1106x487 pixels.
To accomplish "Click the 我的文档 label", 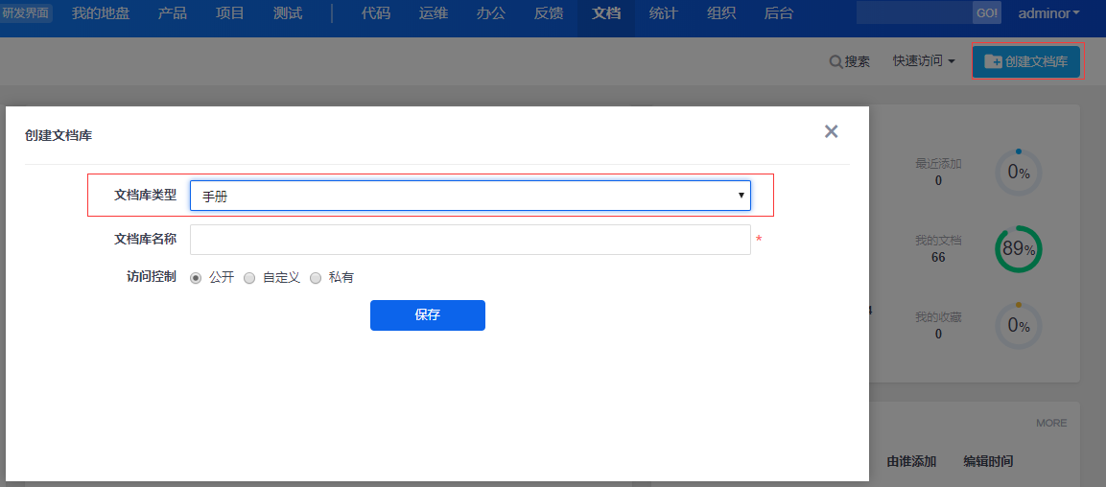I will tap(938, 241).
